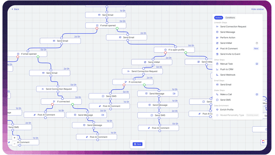Select the If is open profile node
The image size is (275, 155).
pyautogui.click(x=174, y=50)
